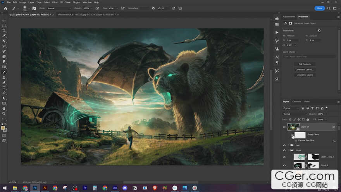
Task: Switch to the Paths tab
Action: point(307,102)
